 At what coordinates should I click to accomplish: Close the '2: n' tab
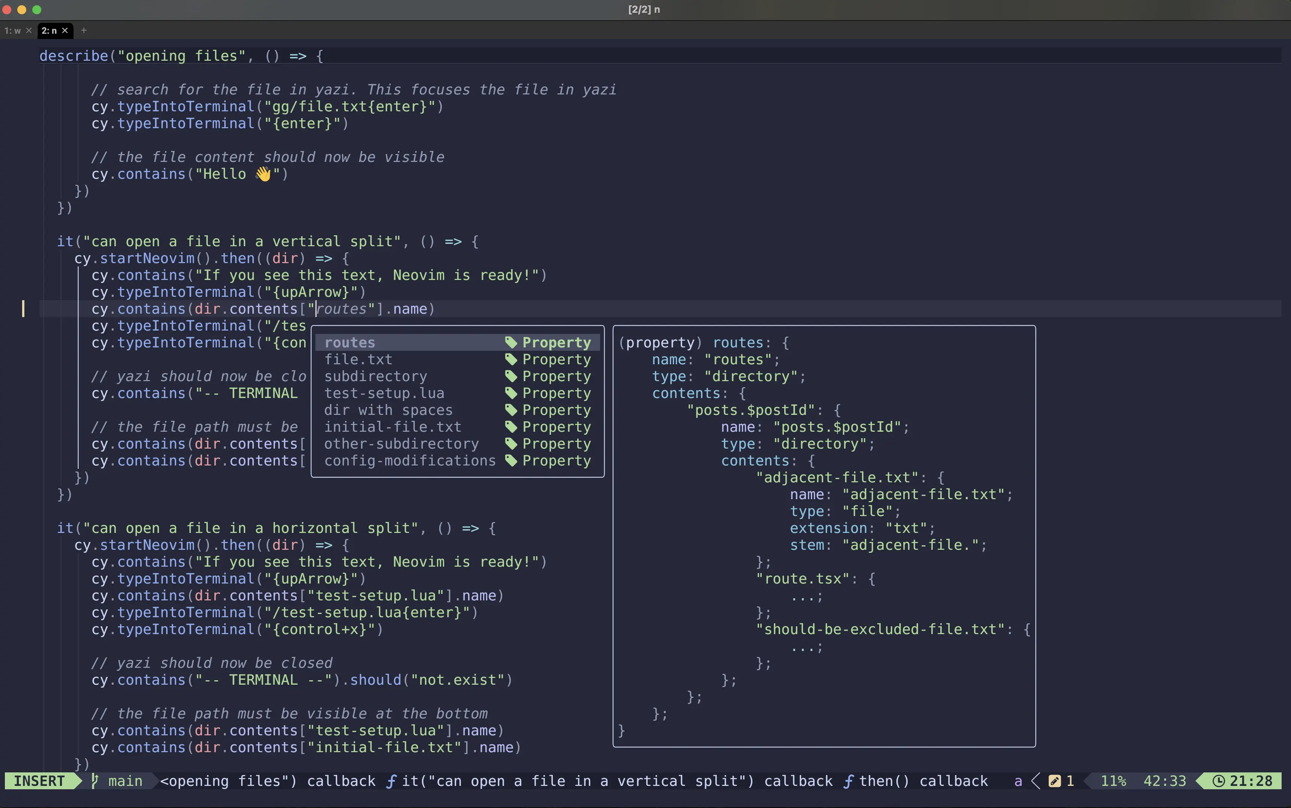click(x=65, y=30)
